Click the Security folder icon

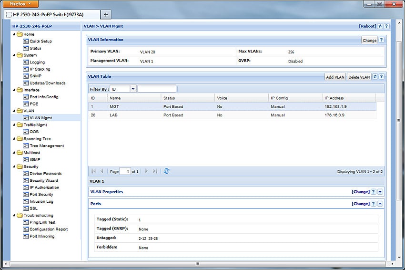pos(20,166)
